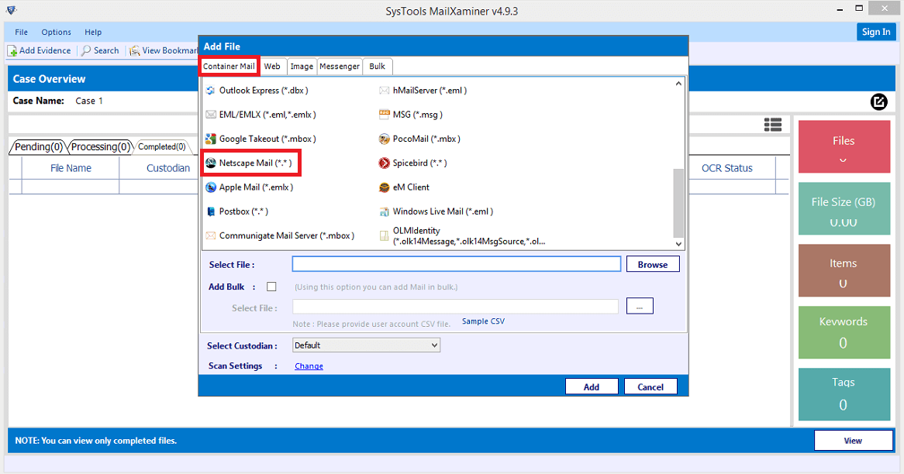The width and height of the screenshot is (904, 474).
Task: Select the Apple Mail icon
Action: coord(210,187)
